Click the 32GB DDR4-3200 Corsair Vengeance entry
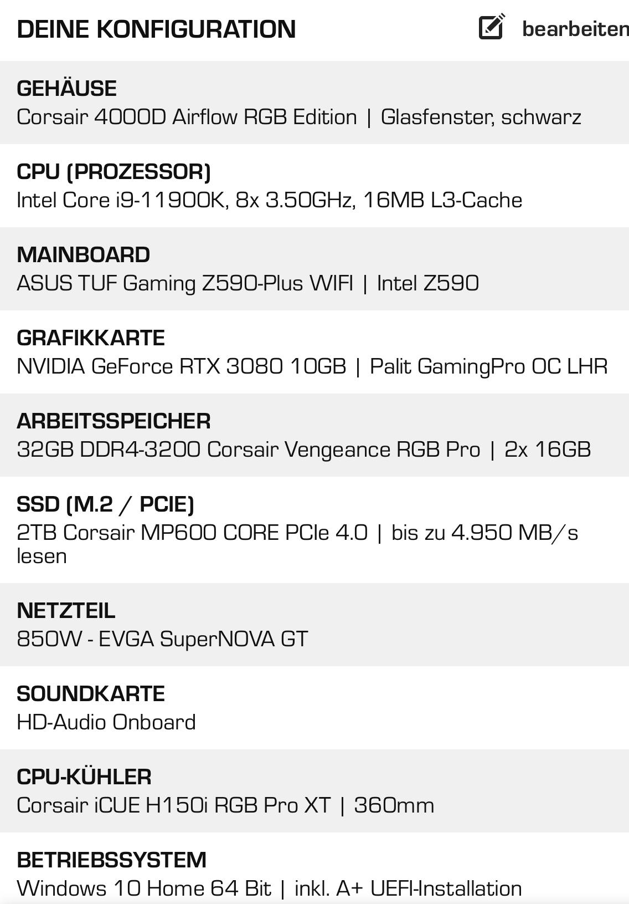629x904 pixels. point(304,450)
